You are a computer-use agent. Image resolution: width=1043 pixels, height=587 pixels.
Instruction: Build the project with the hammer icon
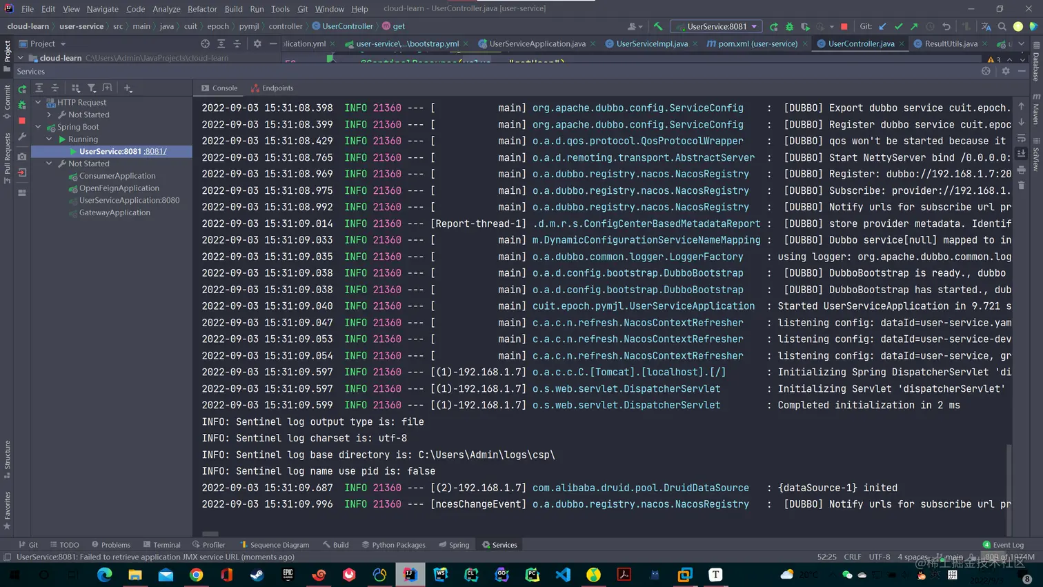pos(658,26)
